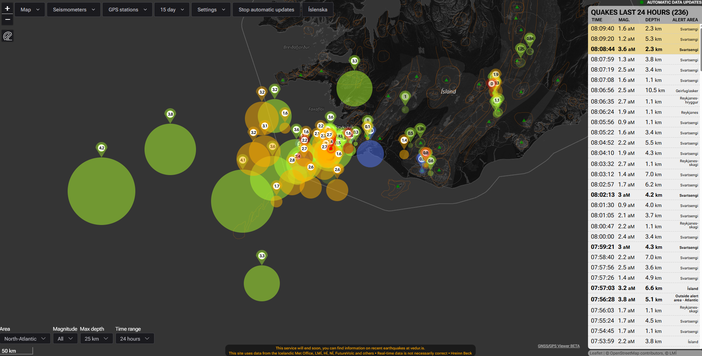Select quake row 08:06:56 Geirfuglasker
The height and width of the screenshot is (356, 702).
click(x=644, y=90)
